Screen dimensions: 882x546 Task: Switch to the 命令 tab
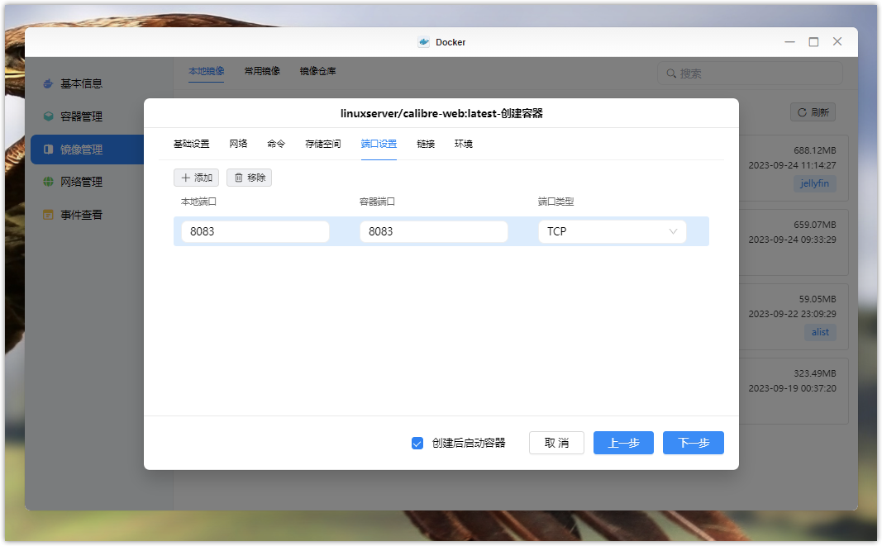(x=276, y=144)
